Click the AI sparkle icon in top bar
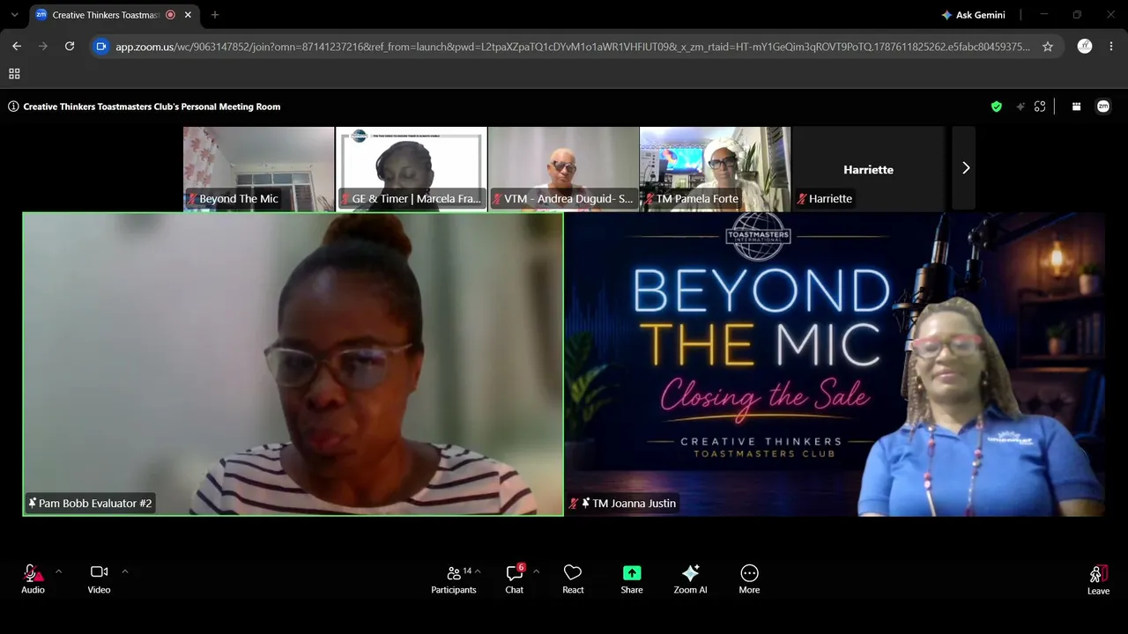The image size is (1128, 634). click(1020, 107)
